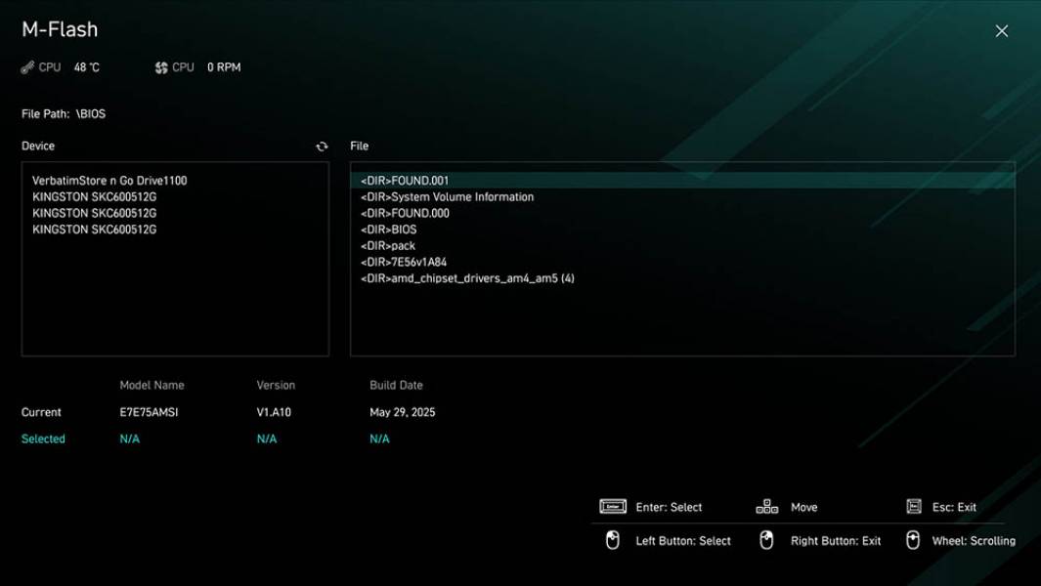Open the pack directory
The image size is (1041, 586).
(x=388, y=246)
